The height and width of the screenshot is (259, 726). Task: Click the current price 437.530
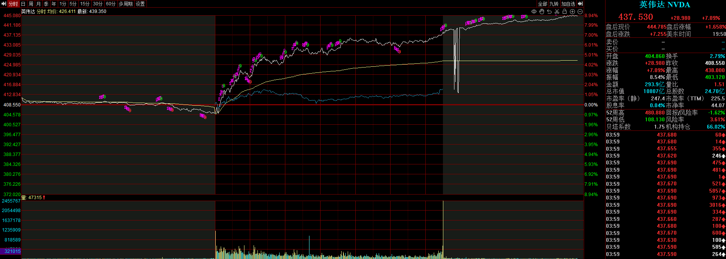pos(636,17)
